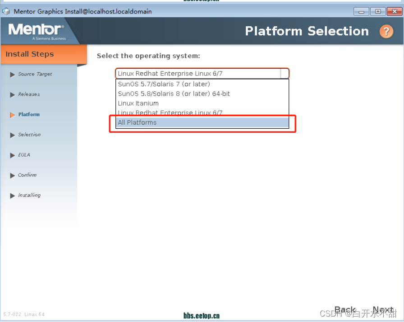Click the 'Select the operating system:' label

tap(148, 56)
